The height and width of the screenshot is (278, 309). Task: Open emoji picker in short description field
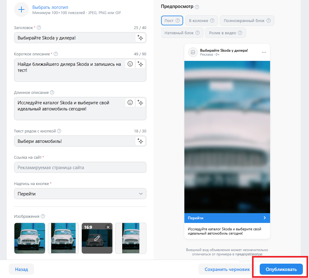[x=130, y=64]
